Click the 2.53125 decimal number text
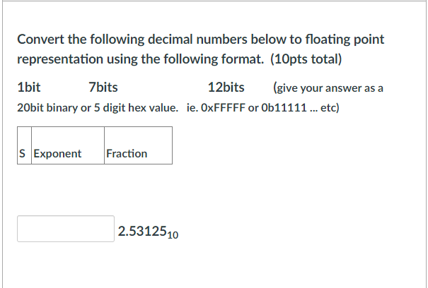 142,231
